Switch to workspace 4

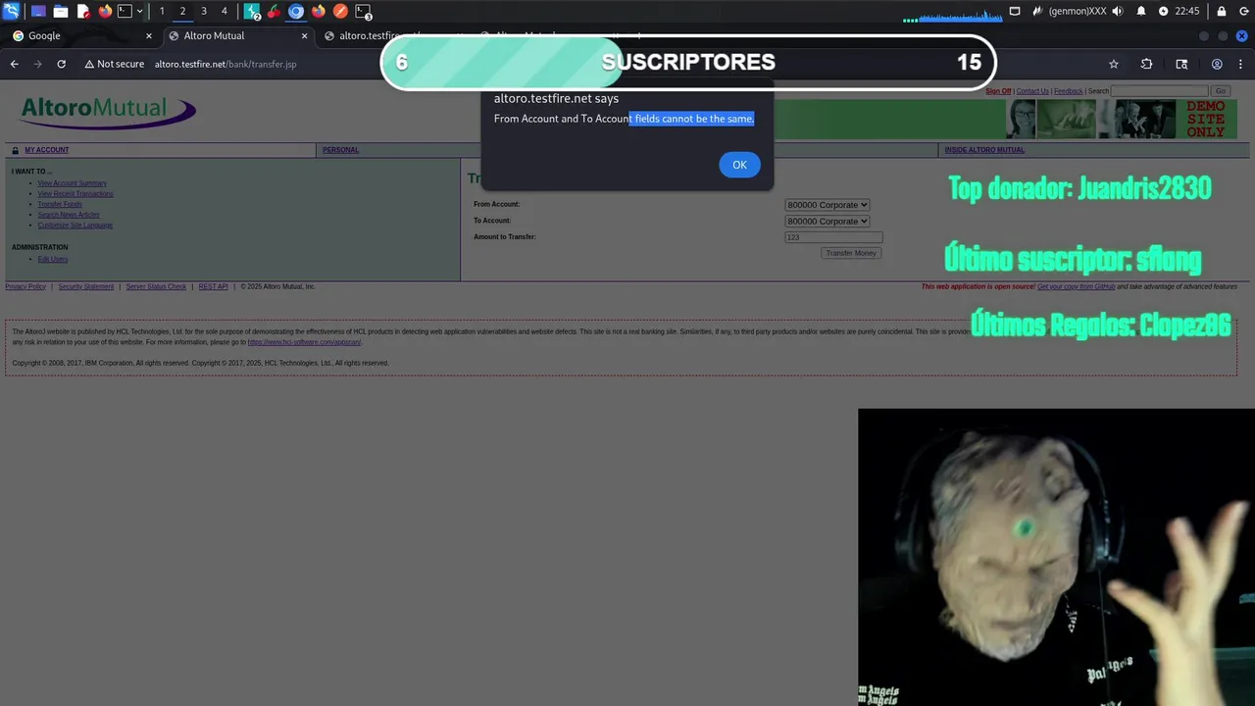[x=225, y=12]
